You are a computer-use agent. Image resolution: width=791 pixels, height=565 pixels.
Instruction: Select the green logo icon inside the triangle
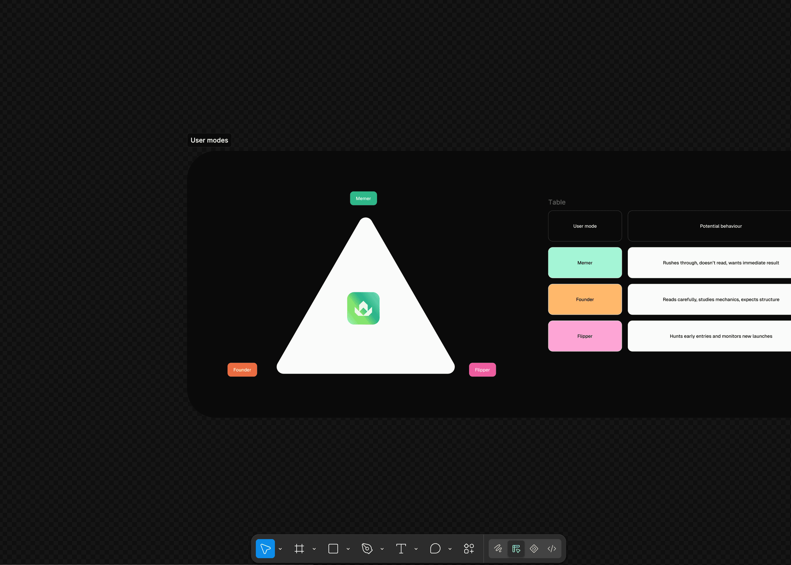pos(363,308)
